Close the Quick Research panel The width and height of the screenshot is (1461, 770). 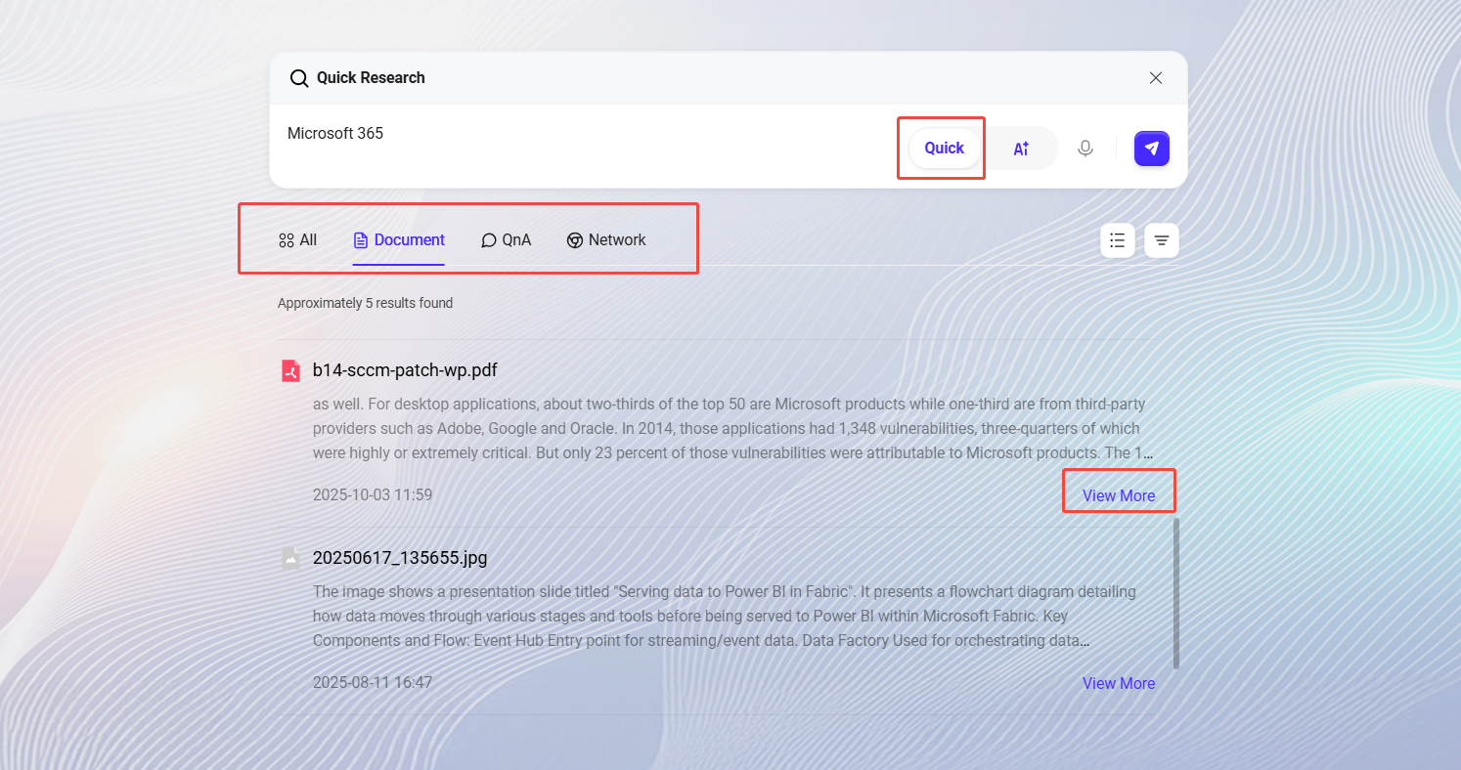1156,78
